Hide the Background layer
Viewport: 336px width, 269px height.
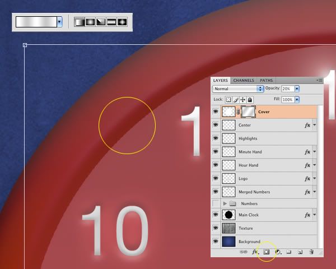pos(216,242)
